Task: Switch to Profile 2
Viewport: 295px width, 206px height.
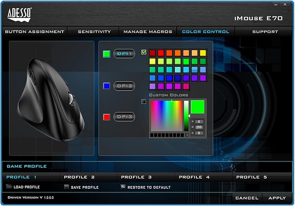Action: click(79, 177)
